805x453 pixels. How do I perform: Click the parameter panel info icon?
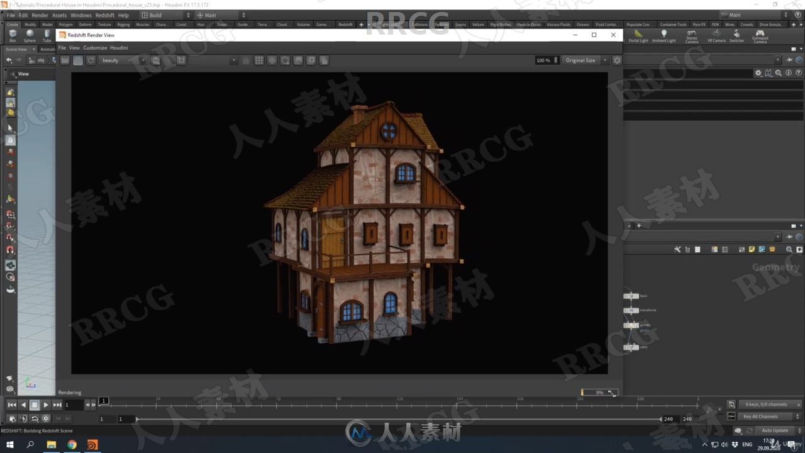789,73
